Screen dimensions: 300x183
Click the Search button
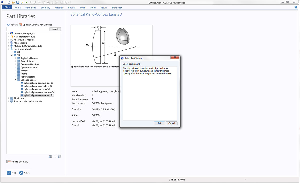(x=55, y=29)
